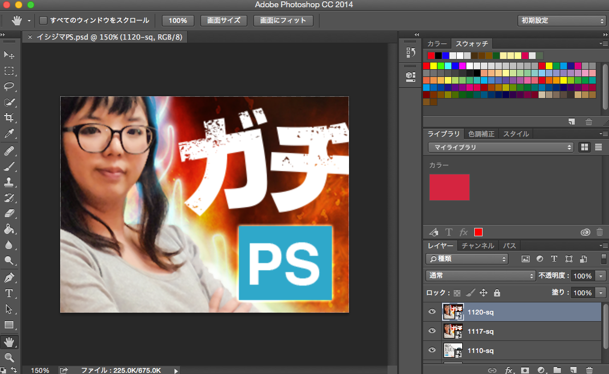Image resolution: width=609 pixels, height=374 pixels.
Task: Select the Clone Stamp tool
Action: [x=10, y=182]
